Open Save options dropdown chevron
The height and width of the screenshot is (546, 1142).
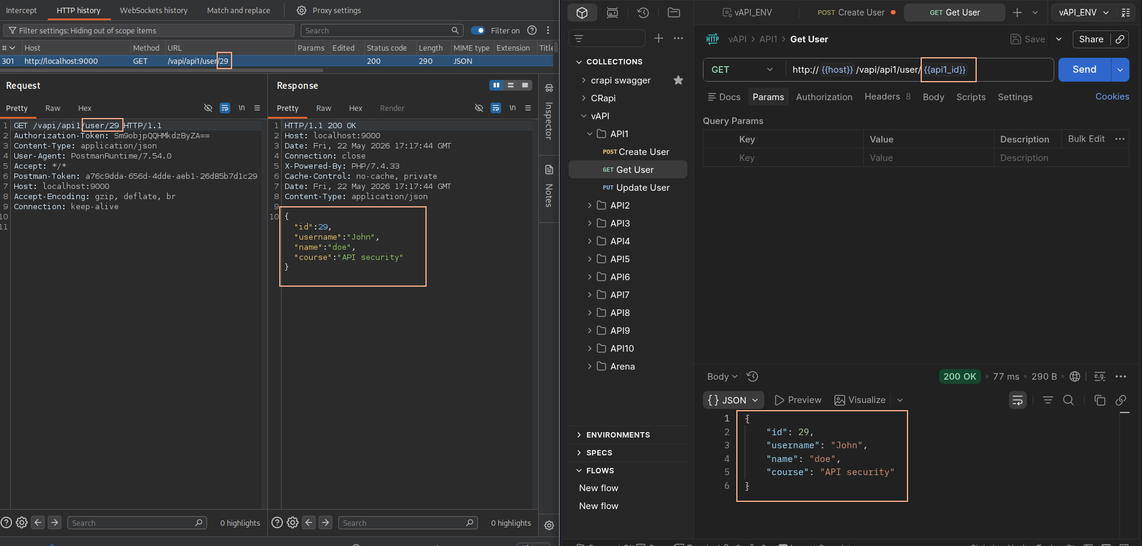click(1059, 39)
